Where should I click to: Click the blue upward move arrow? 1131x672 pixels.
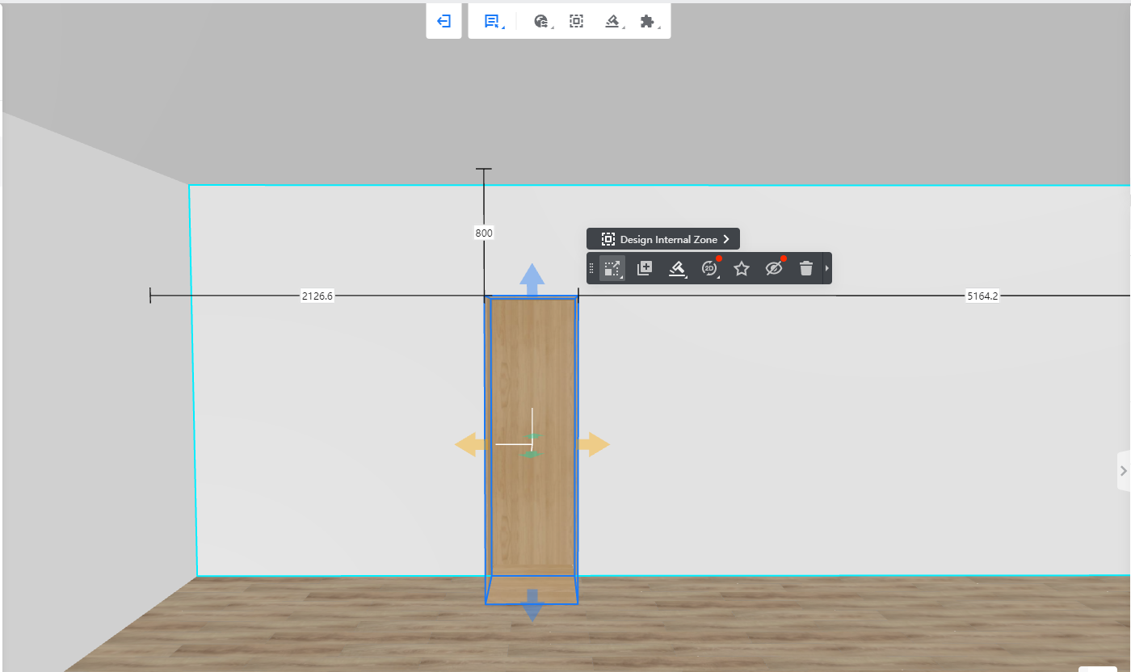point(532,279)
